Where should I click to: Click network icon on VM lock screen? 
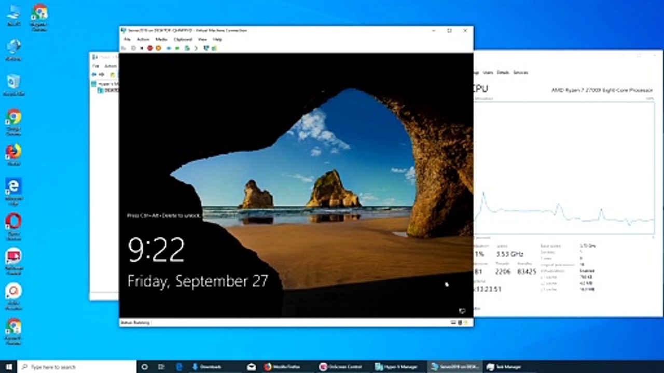pyautogui.click(x=462, y=311)
